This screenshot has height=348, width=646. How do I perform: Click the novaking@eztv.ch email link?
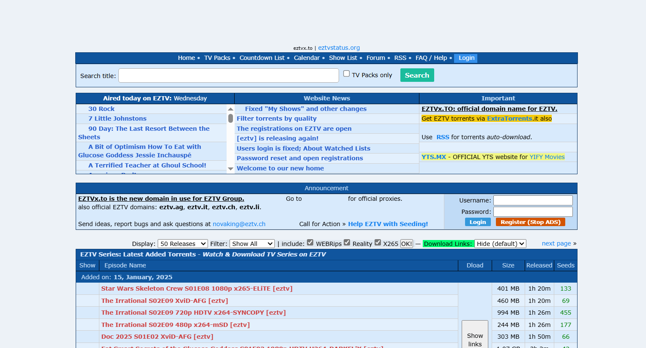tap(239, 224)
